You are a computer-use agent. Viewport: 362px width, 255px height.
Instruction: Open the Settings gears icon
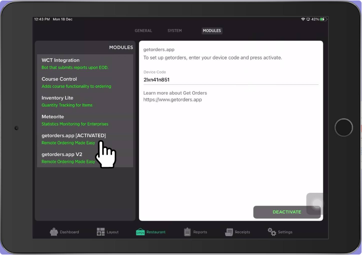click(x=272, y=231)
